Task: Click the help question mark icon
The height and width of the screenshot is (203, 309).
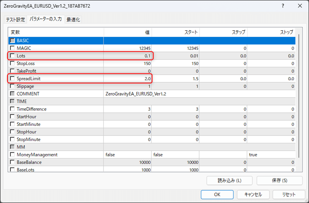Action: tap(283, 6)
